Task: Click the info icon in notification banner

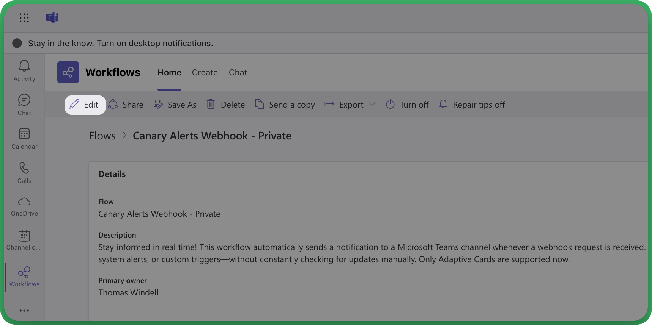Action: click(x=17, y=43)
